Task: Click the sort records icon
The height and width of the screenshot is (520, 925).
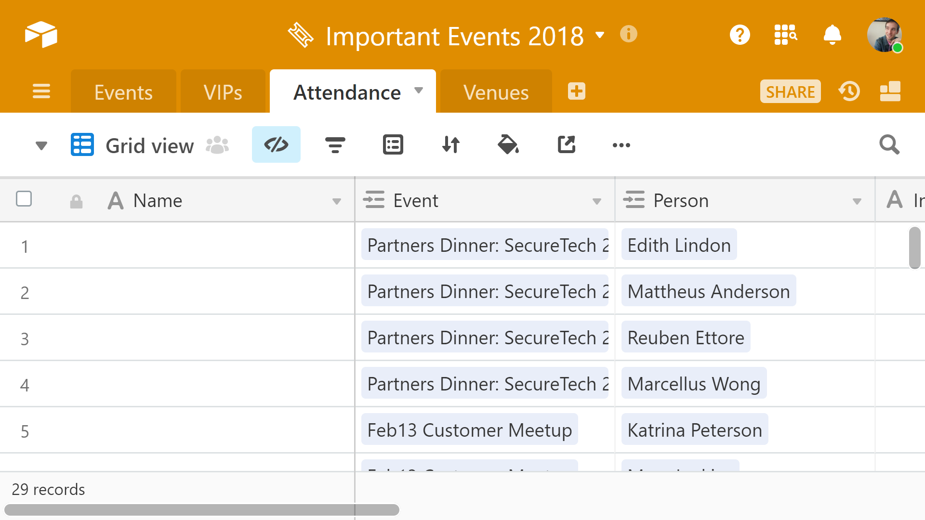Action: (x=451, y=144)
